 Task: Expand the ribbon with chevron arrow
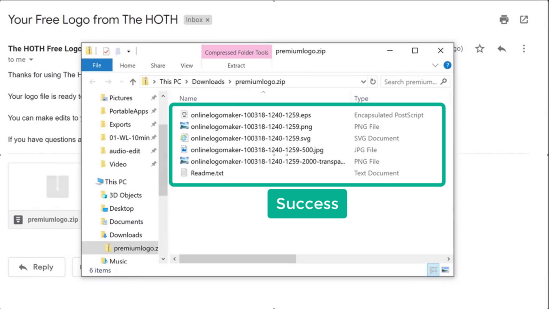pyautogui.click(x=435, y=65)
